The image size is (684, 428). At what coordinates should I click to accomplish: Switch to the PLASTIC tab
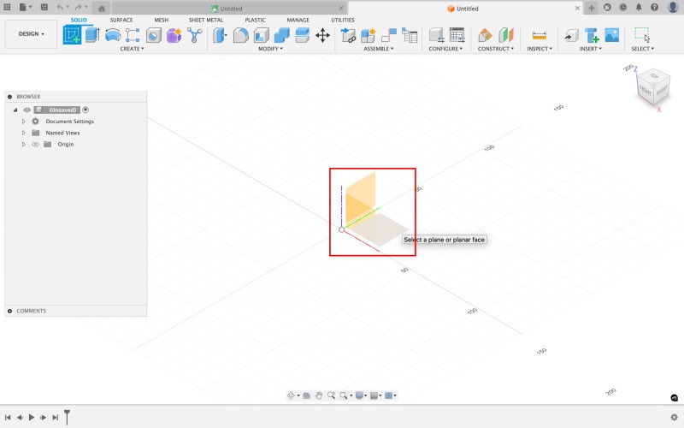[x=255, y=20]
